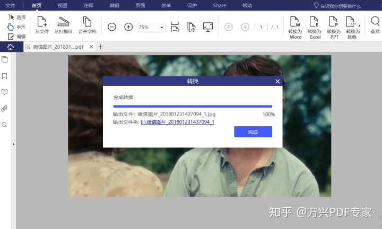Go to previous page arrow
The height and width of the screenshot is (229, 382).
[x=229, y=27]
